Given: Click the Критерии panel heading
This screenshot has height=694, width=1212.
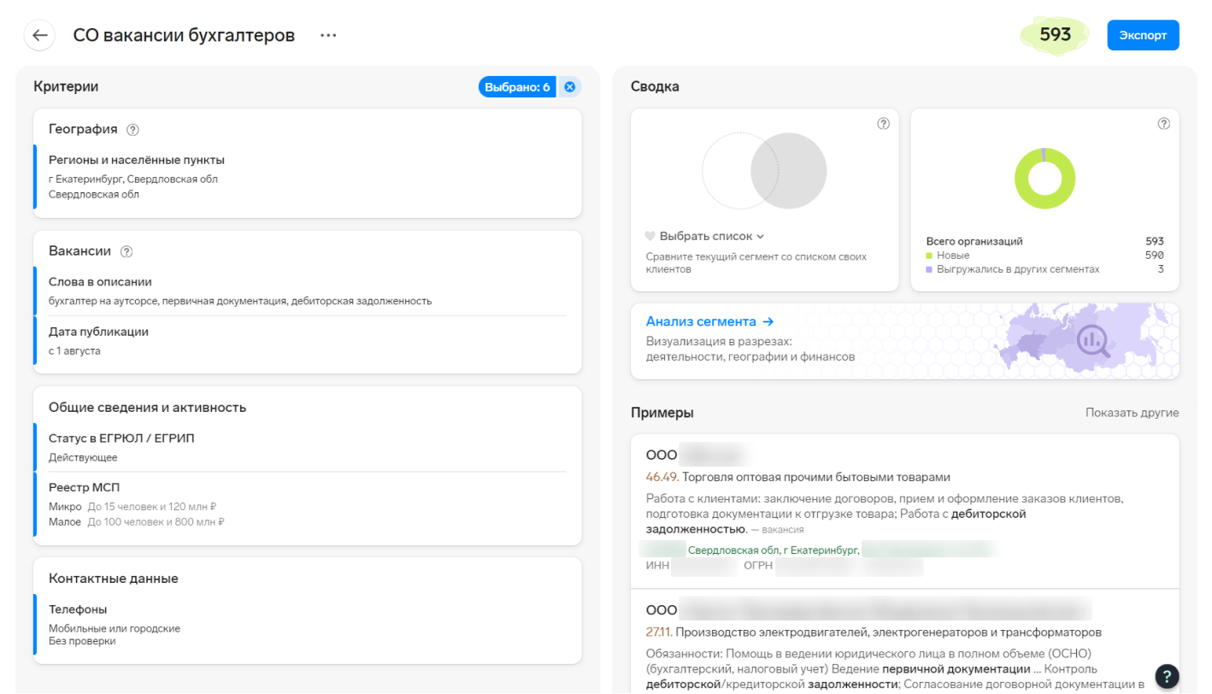Looking at the screenshot, I should point(66,86).
